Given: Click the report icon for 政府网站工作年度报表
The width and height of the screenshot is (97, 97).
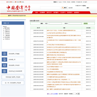Looking at the screenshot, I should (x=4, y=71).
